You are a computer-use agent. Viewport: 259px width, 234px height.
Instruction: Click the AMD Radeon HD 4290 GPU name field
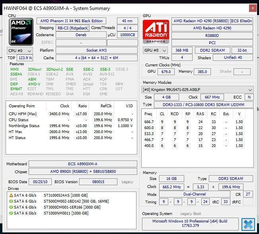pyautogui.click(x=212, y=28)
